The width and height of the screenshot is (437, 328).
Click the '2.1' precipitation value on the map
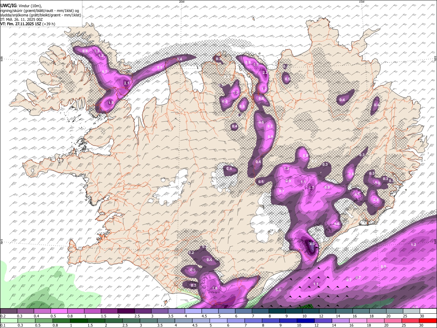click(126, 83)
